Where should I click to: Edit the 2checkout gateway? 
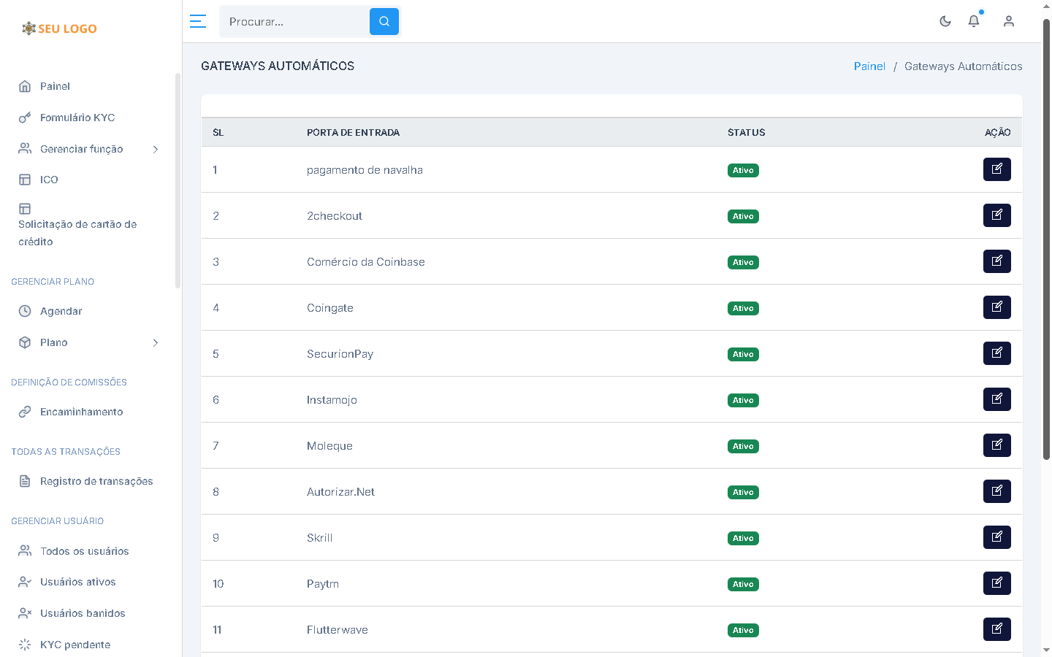(x=996, y=215)
